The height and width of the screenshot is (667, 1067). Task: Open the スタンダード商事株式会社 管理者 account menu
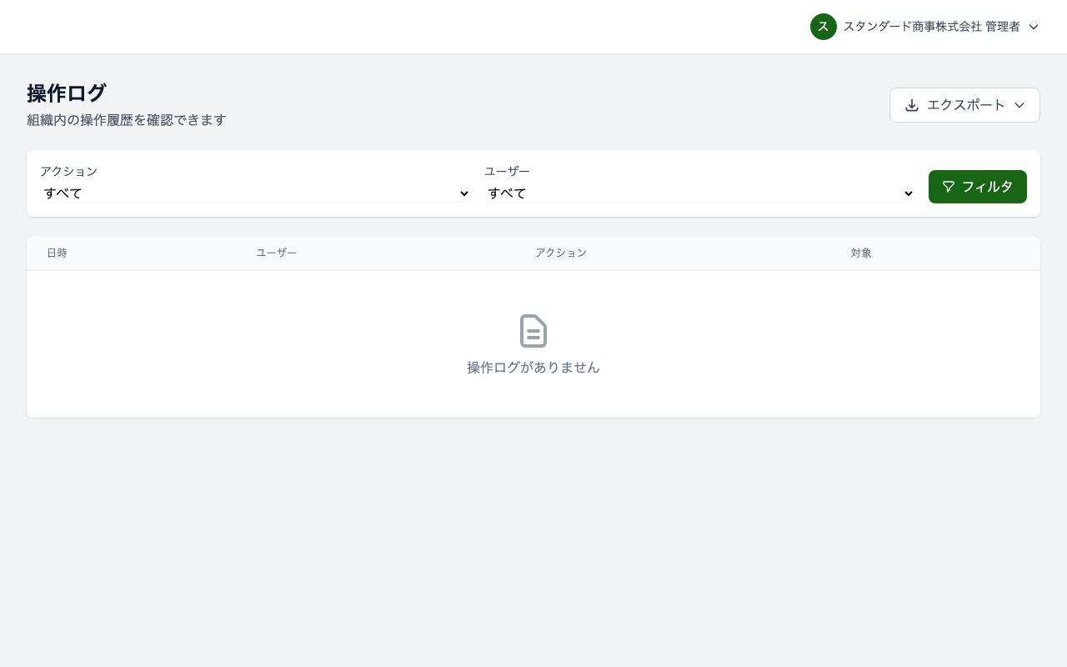(x=931, y=27)
